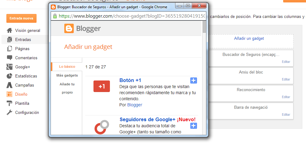The height and width of the screenshot is (147, 306).
Task: Click the Entradas documents icon
Action: tap(9, 39)
